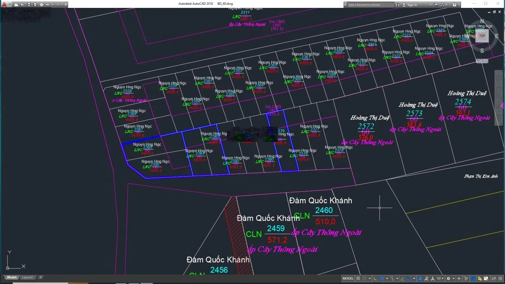Select the plot number 2459 text
Viewport: 505px width, 284px height.
pos(276,228)
